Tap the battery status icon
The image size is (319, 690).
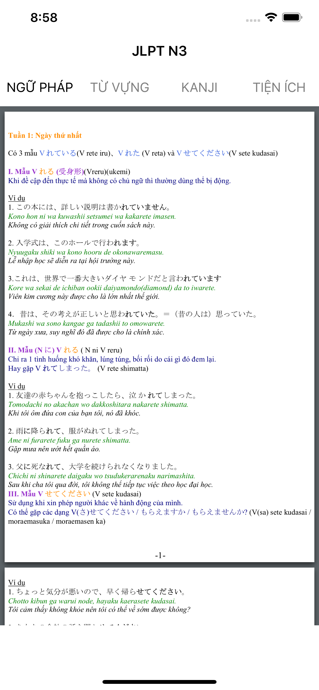click(x=292, y=17)
